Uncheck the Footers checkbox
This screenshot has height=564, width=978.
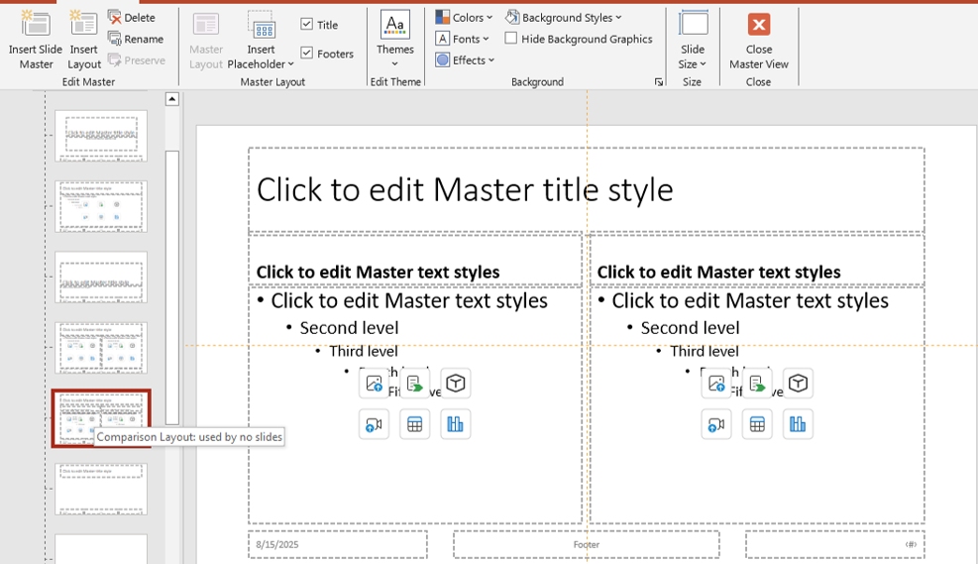(x=307, y=54)
